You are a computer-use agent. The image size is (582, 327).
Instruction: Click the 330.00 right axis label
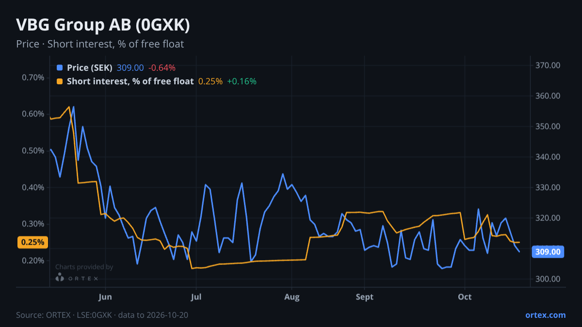548,187
